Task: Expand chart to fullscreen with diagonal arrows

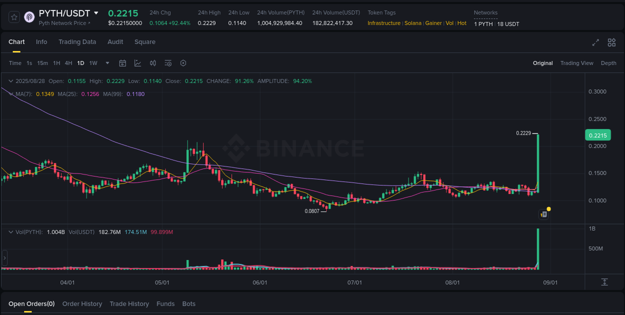Action: point(595,43)
